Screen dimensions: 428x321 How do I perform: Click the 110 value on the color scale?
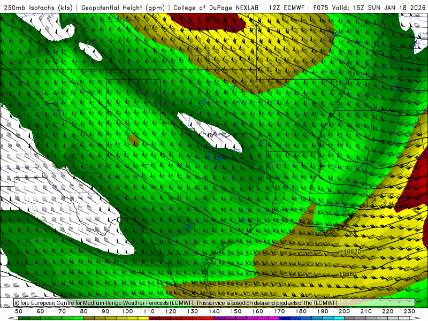[149, 311]
